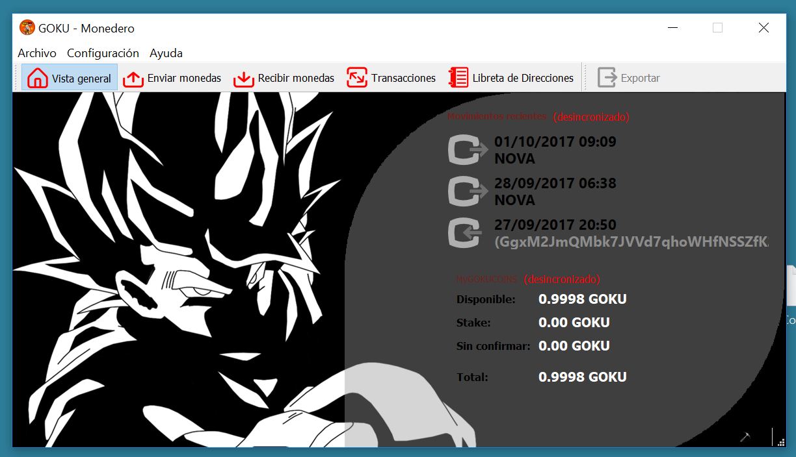Click the GOKU - Monedero window title
Image resolution: width=796 pixels, height=457 pixels.
pyautogui.click(x=86, y=28)
